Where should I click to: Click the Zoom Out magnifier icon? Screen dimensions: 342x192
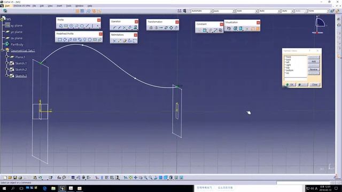click(151, 178)
